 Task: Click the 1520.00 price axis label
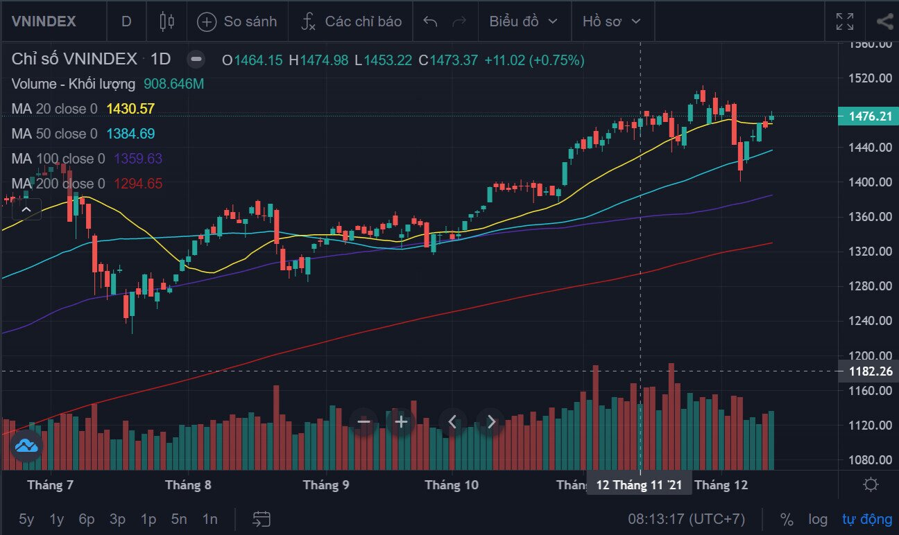point(870,78)
